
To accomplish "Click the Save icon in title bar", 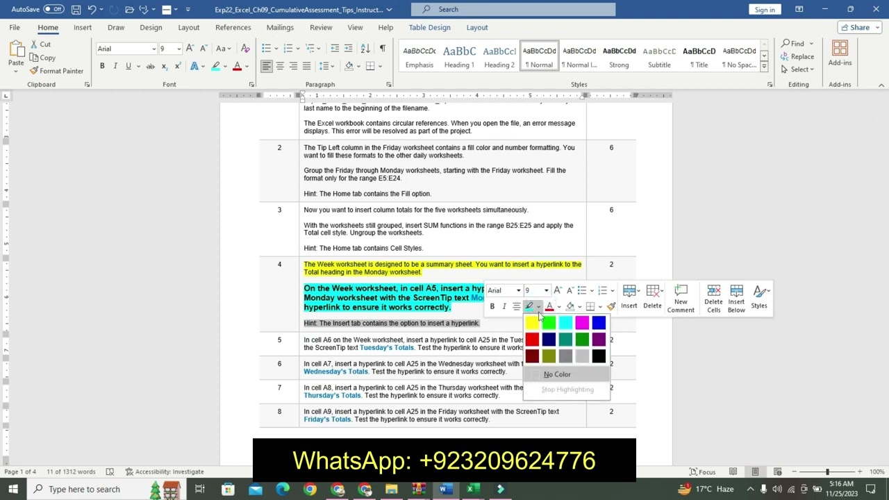I will 76,10.
